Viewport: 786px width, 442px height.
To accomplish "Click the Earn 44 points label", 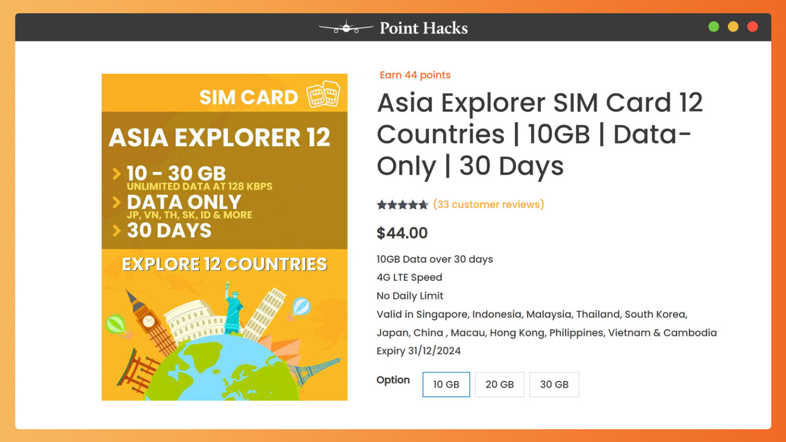I will (414, 75).
